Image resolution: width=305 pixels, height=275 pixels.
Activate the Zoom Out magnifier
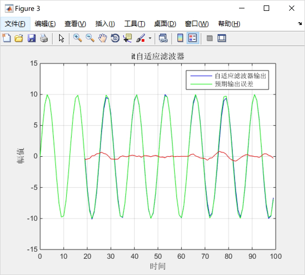[90, 38]
